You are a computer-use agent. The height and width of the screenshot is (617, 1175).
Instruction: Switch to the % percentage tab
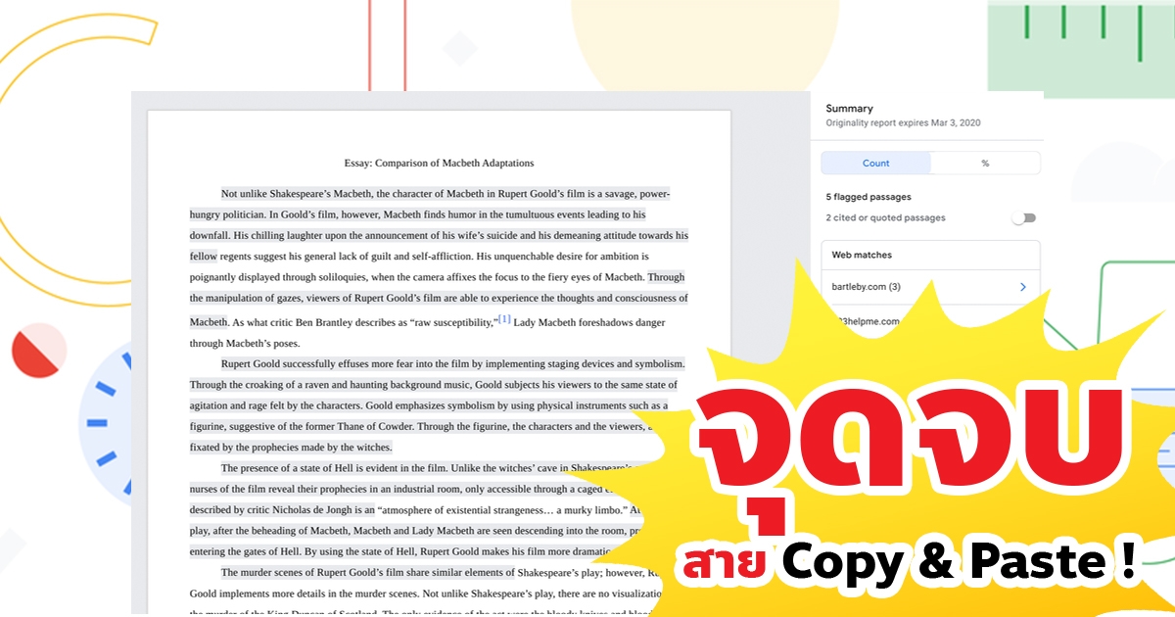pos(985,164)
